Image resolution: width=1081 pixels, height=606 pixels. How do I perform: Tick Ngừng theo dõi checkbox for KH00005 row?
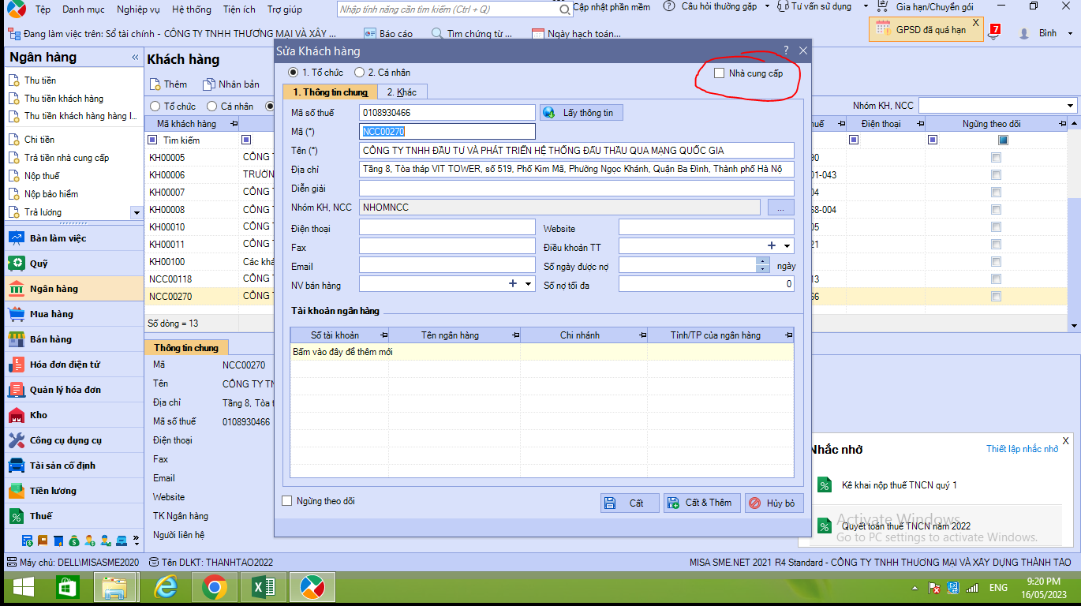coord(996,158)
